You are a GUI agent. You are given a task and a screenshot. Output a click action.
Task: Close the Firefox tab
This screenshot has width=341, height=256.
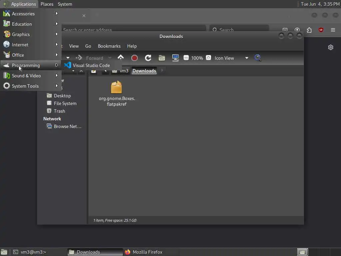(84, 16)
